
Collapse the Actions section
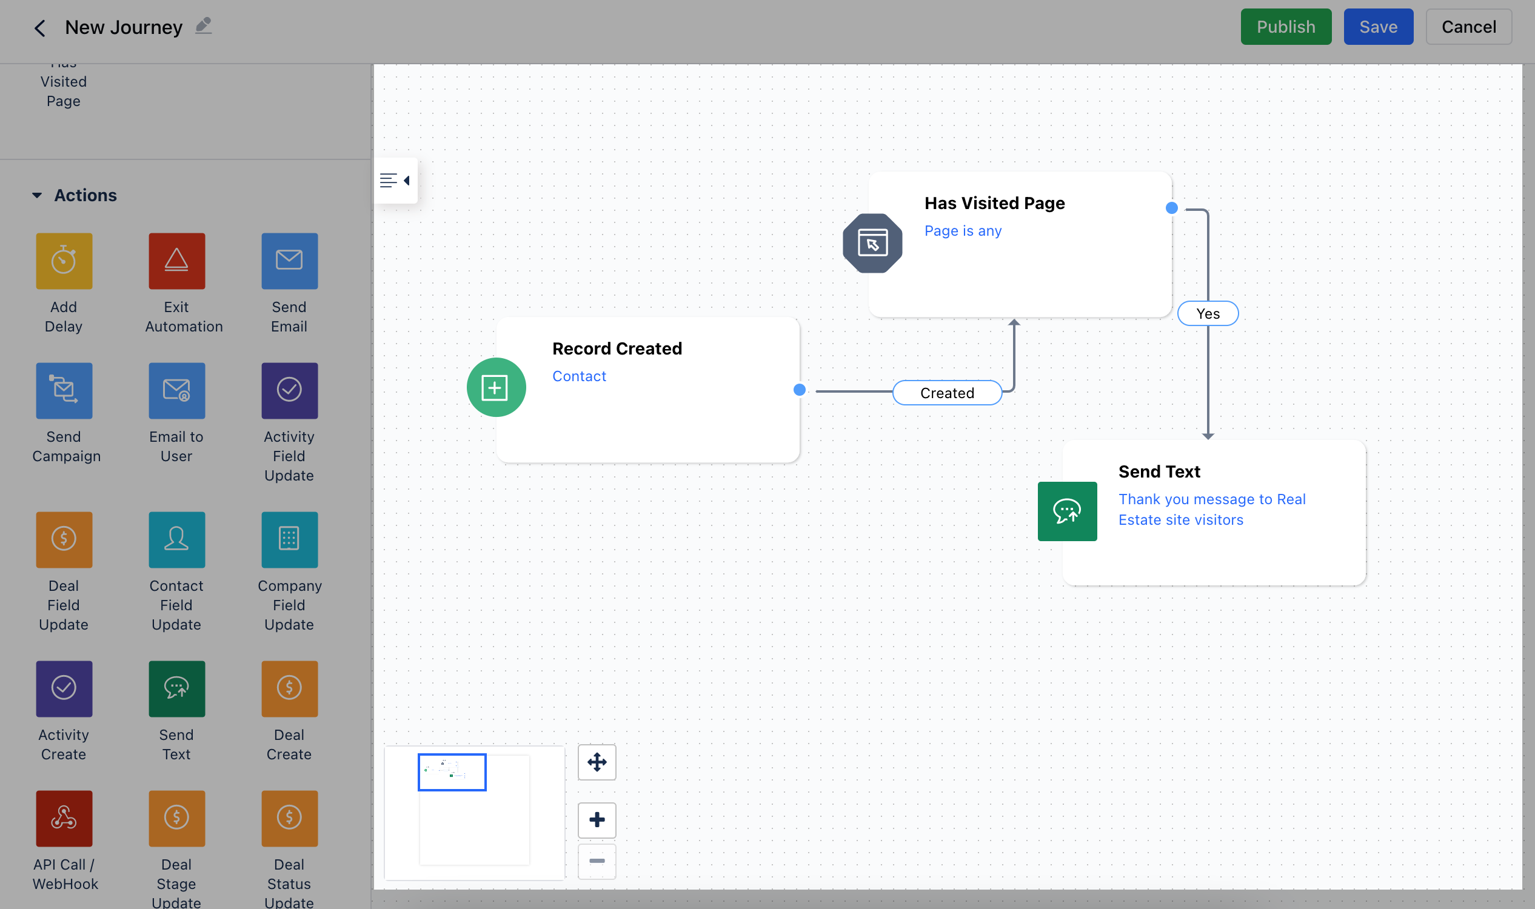(37, 195)
